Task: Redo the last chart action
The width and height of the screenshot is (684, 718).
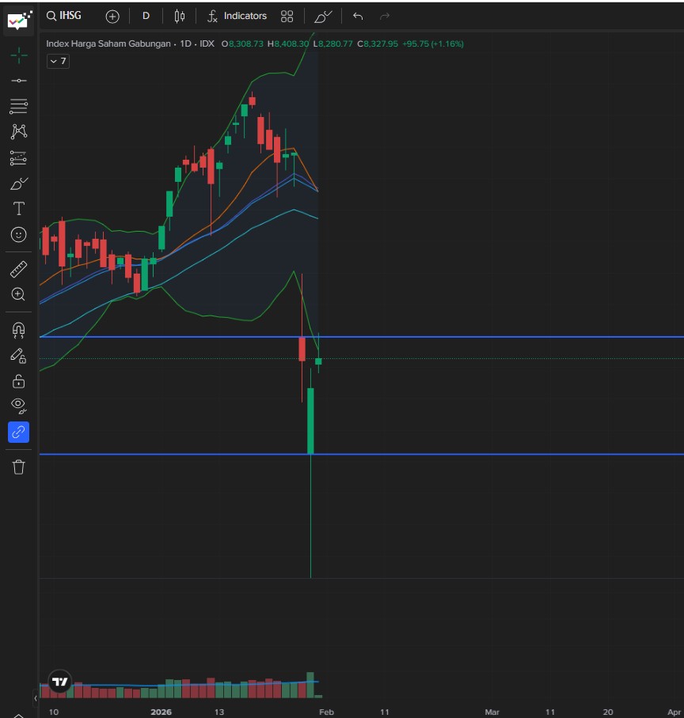Action: pos(385,17)
